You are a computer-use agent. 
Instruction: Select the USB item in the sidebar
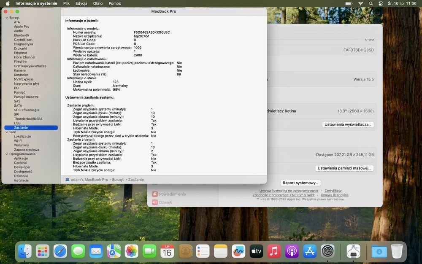click(x=17, y=123)
